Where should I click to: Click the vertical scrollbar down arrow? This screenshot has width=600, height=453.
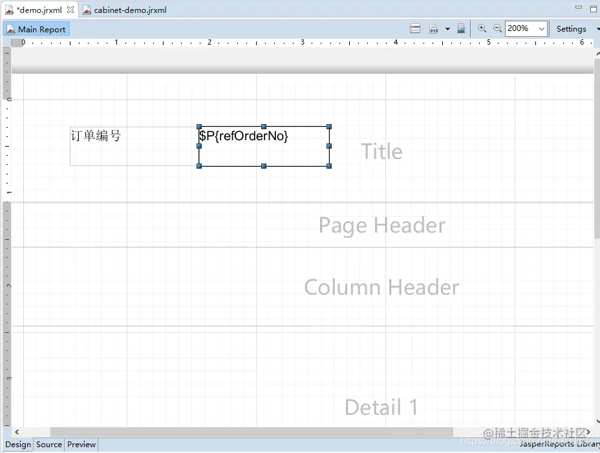tap(597, 421)
